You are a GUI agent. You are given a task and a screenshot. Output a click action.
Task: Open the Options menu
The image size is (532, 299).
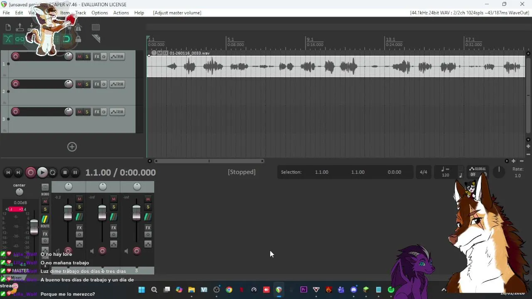click(100, 13)
